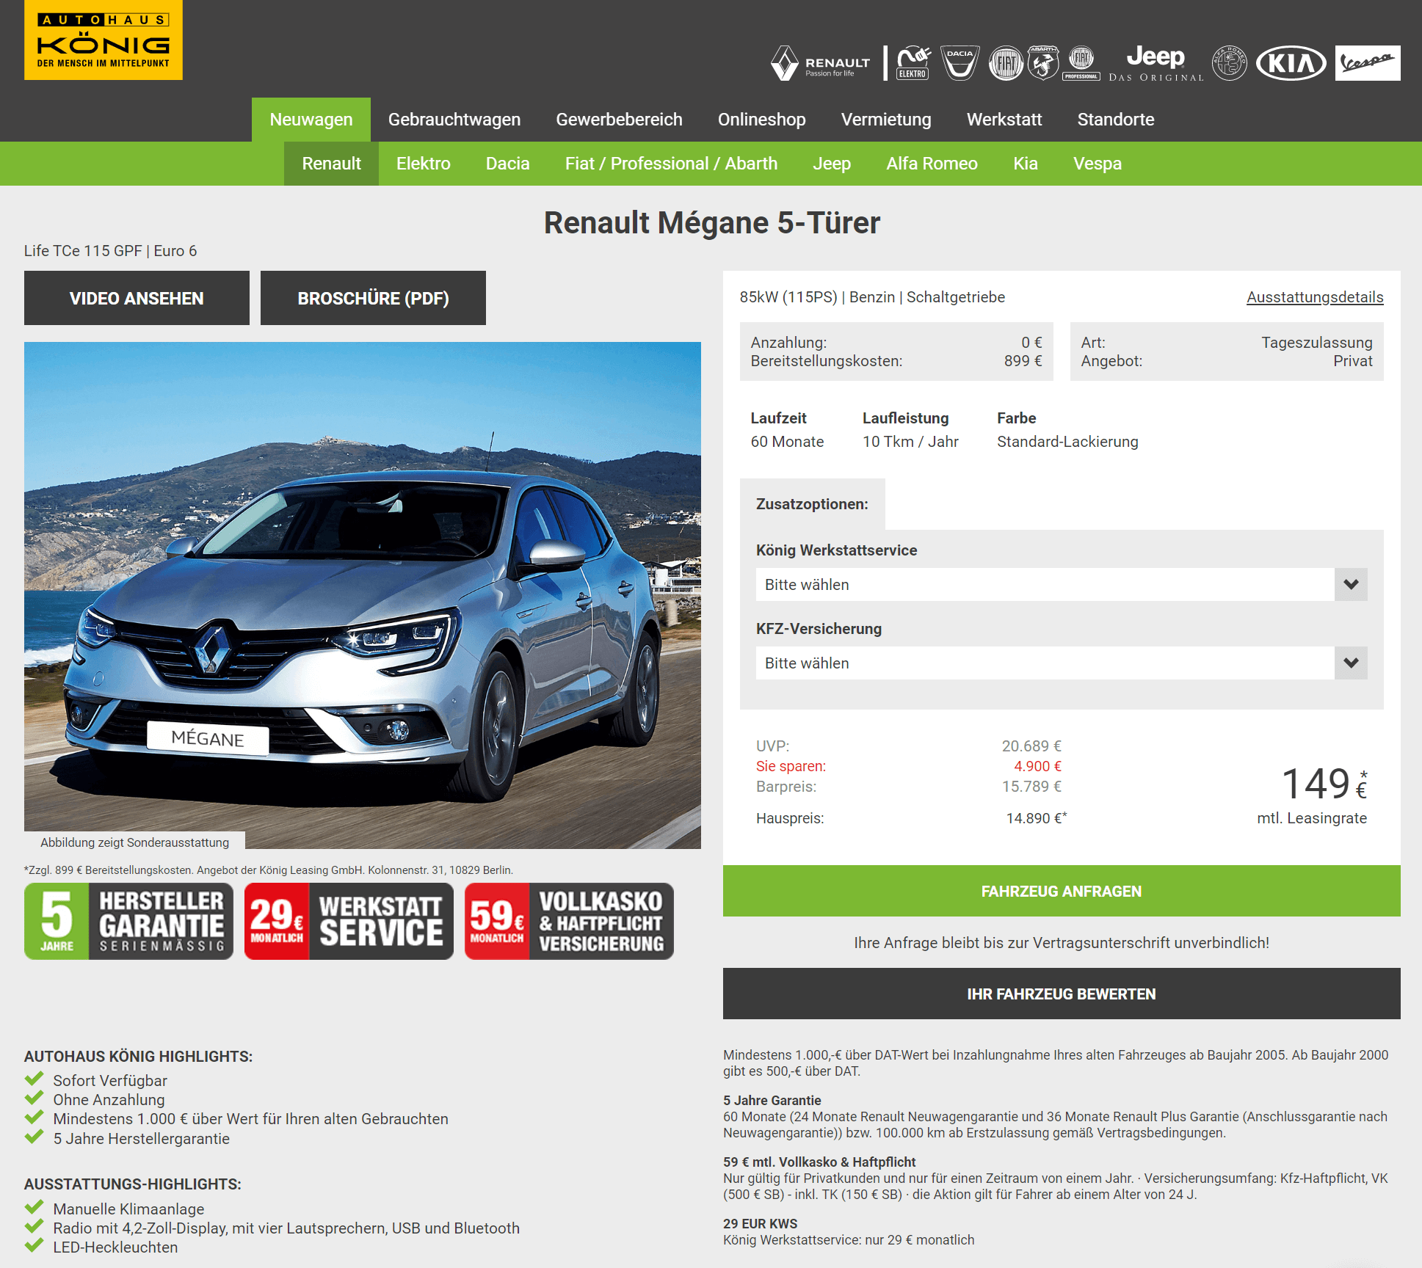Click the VIDEO ANSEHEN button
The width and height of the screenshot is (1422, 1268).
click(x=137, y=298)
